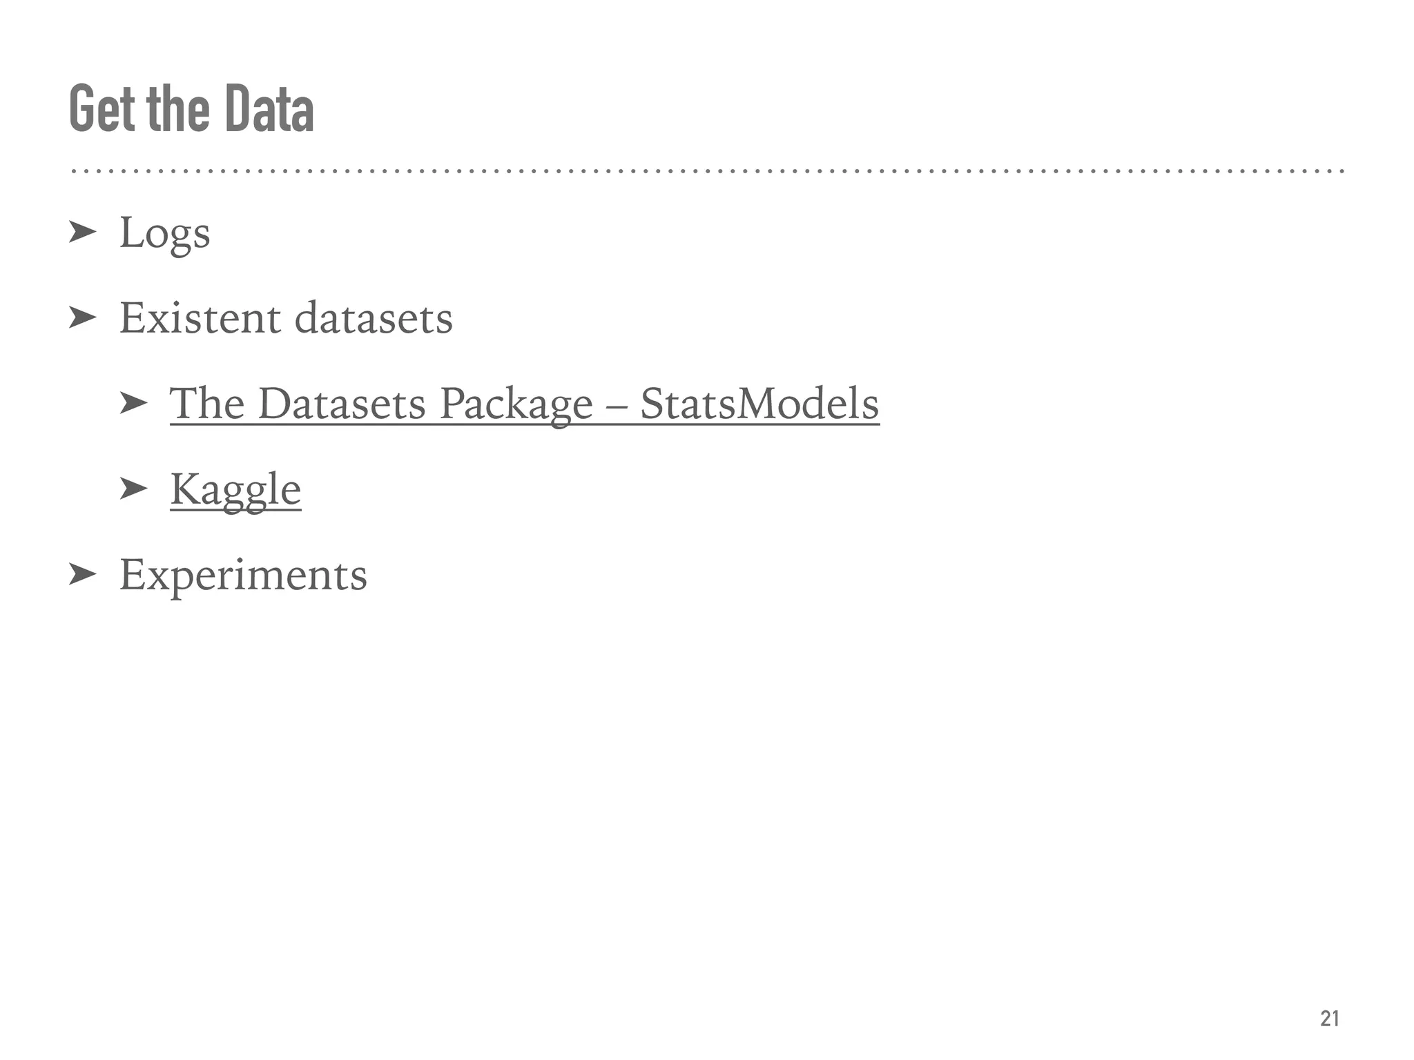Open the Kaggle link
The image size is (1414, 1060).
pyautogui.click(x=235, y=491)
